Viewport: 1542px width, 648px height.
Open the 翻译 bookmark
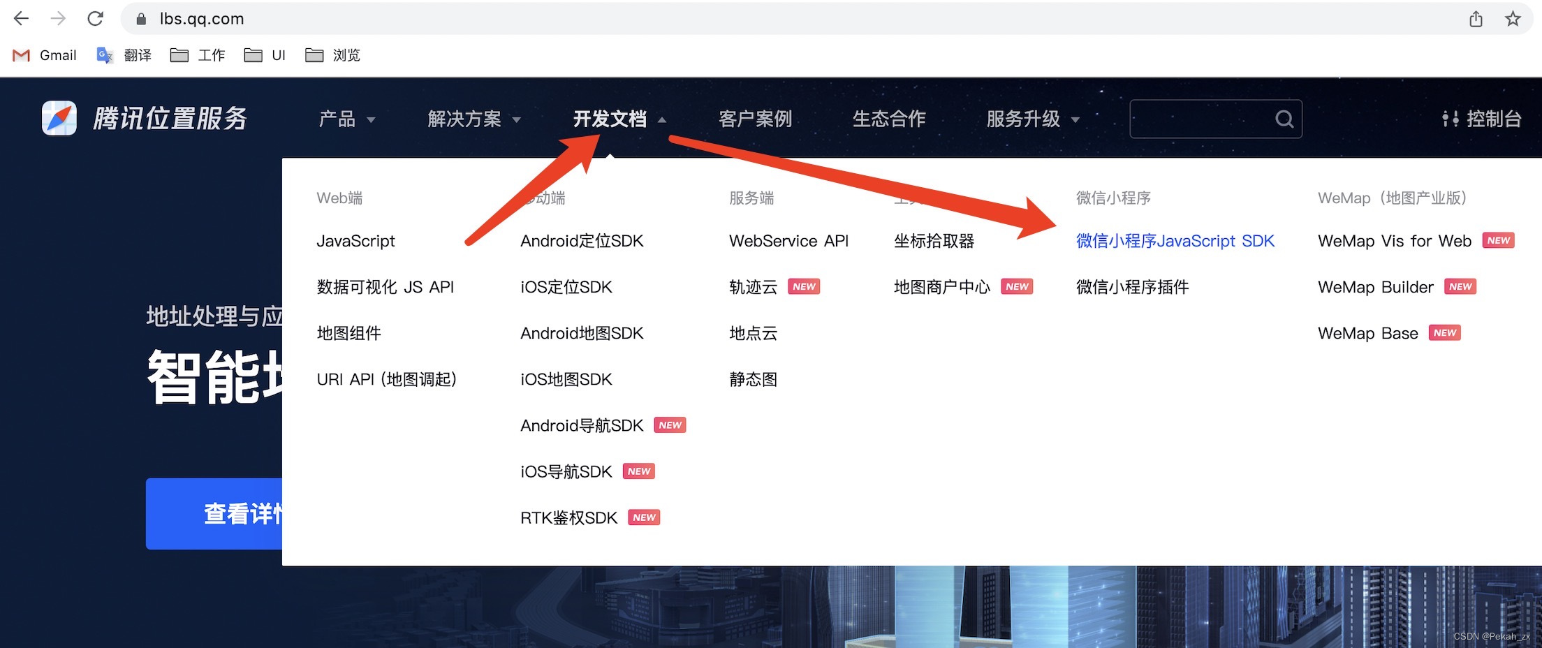tap(124, 55)
